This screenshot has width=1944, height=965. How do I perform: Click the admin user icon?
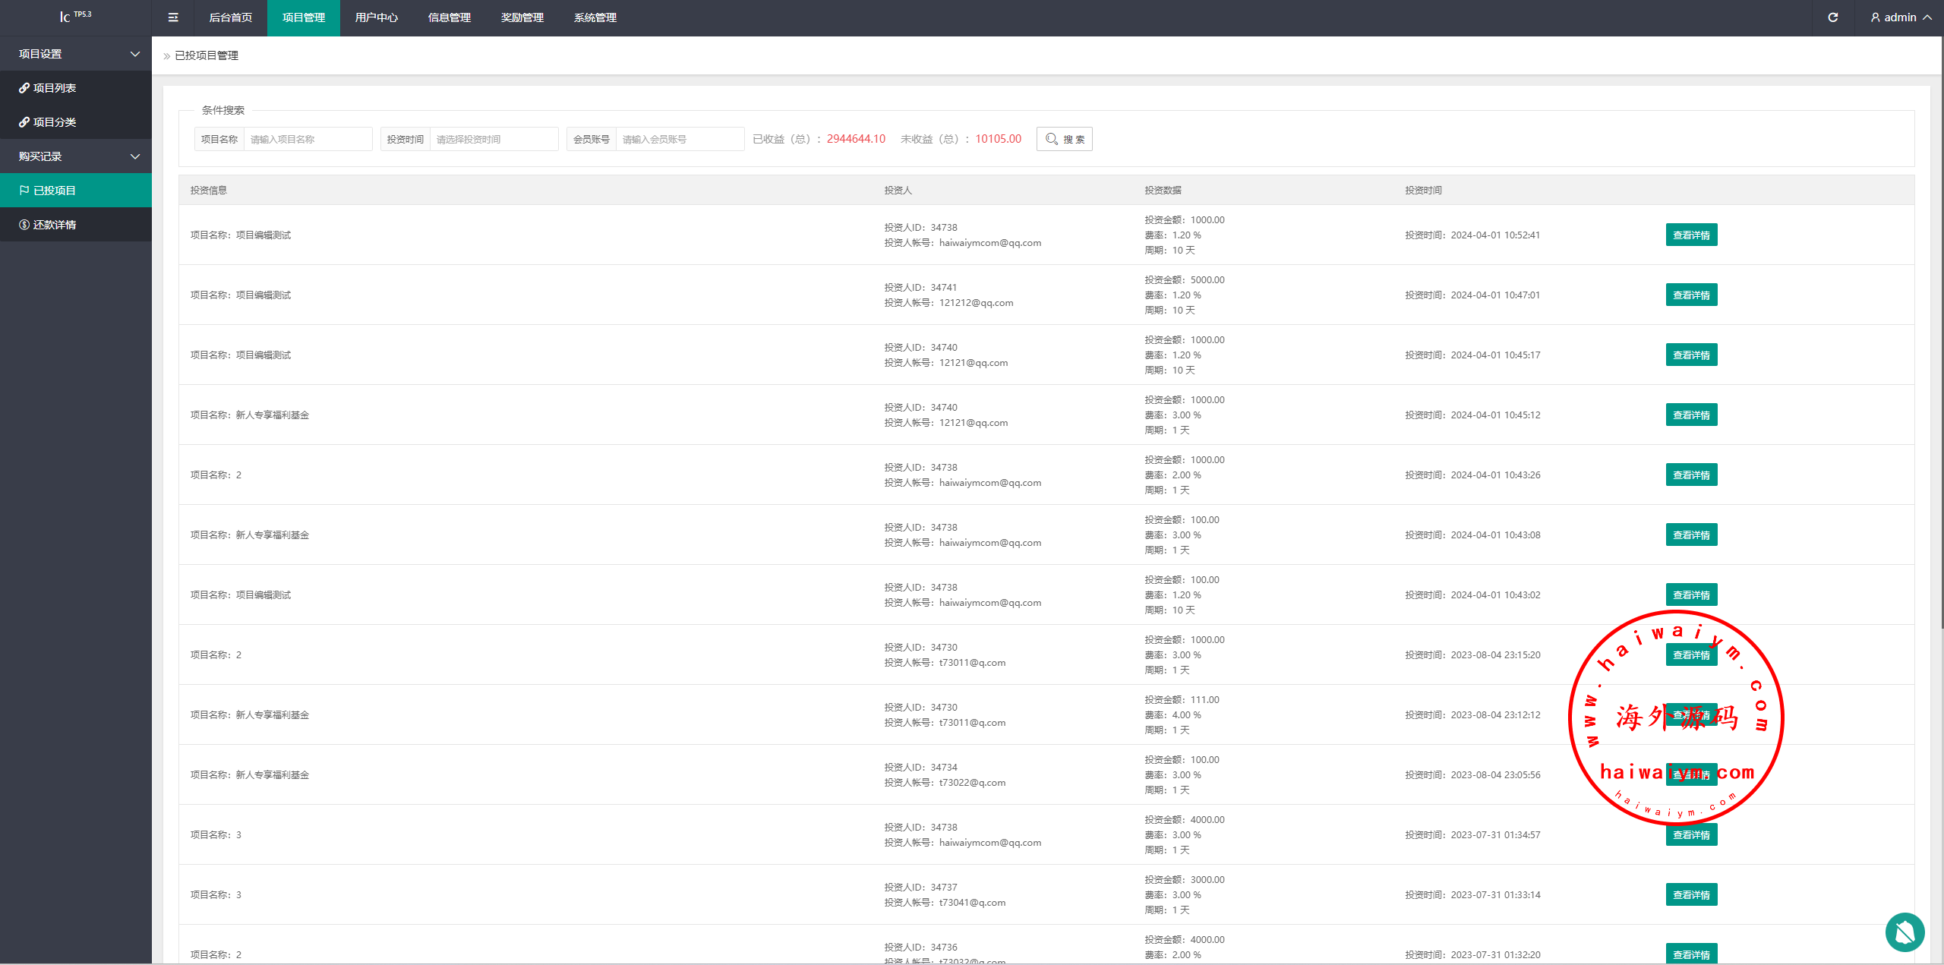pyautogui.click(x=1875, y=17)
